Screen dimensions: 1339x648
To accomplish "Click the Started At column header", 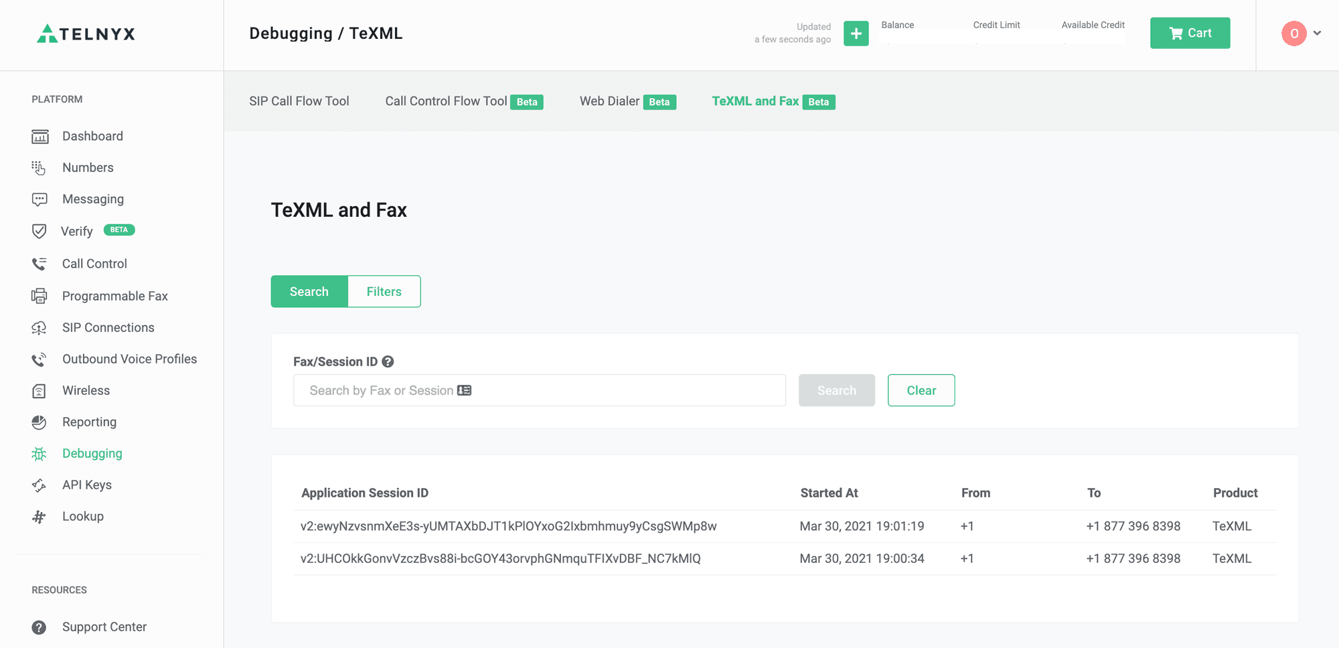I will pos(829,493).
